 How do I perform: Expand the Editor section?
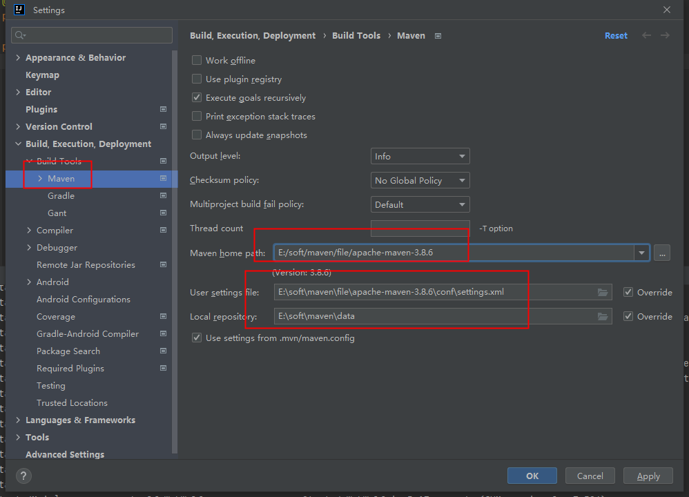pos(18,92)
